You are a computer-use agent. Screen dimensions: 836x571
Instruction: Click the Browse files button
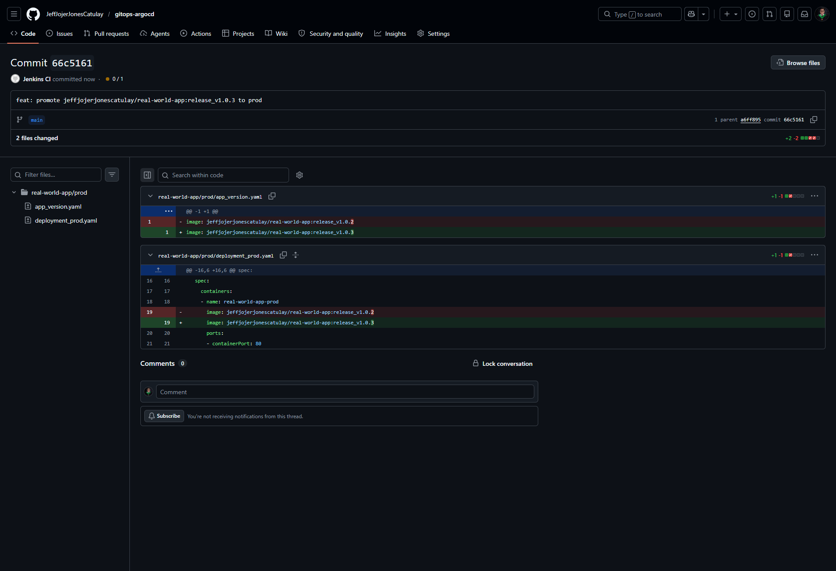[798, 63]
